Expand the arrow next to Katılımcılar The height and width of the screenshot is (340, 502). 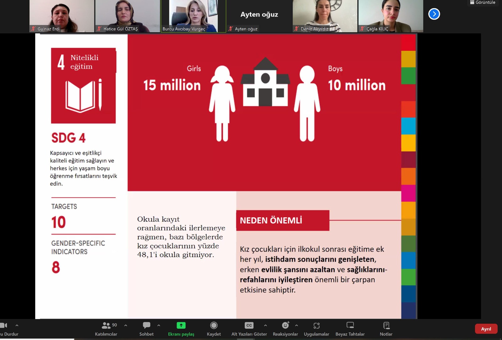[x=126, y=326]
